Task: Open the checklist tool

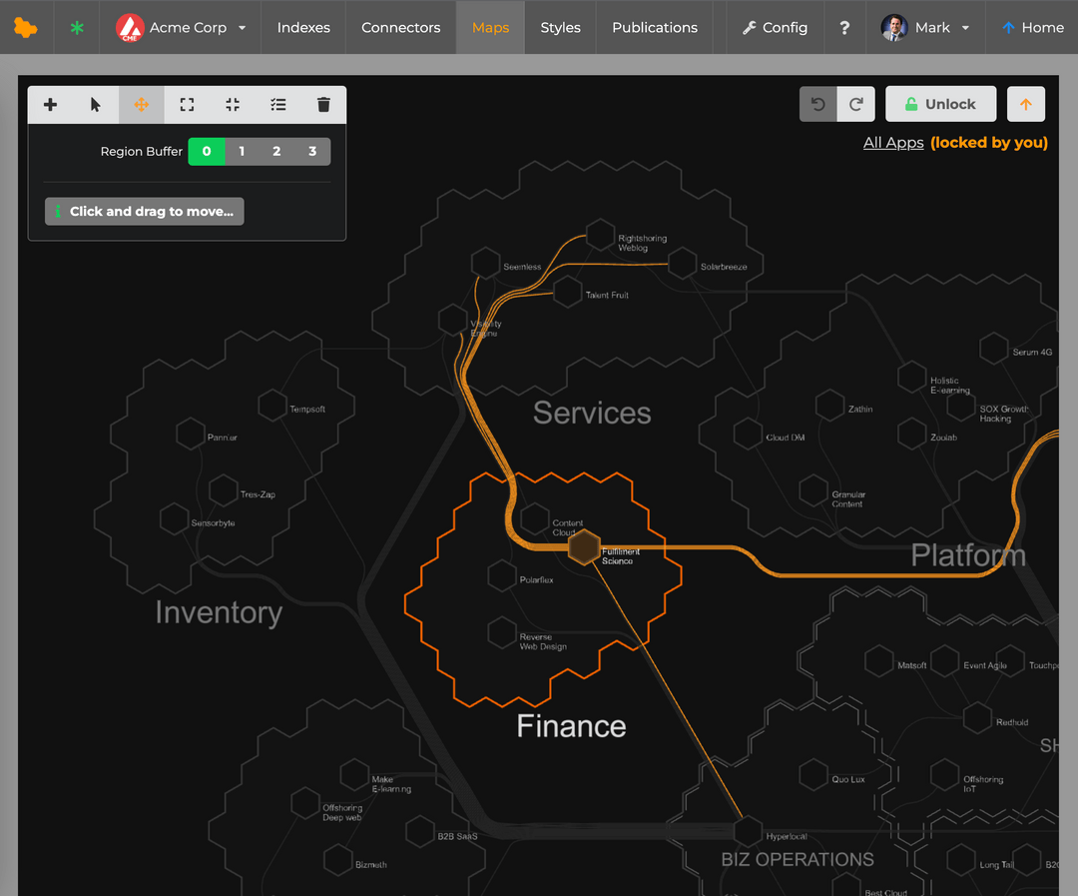Action: (x=277, y=104)
